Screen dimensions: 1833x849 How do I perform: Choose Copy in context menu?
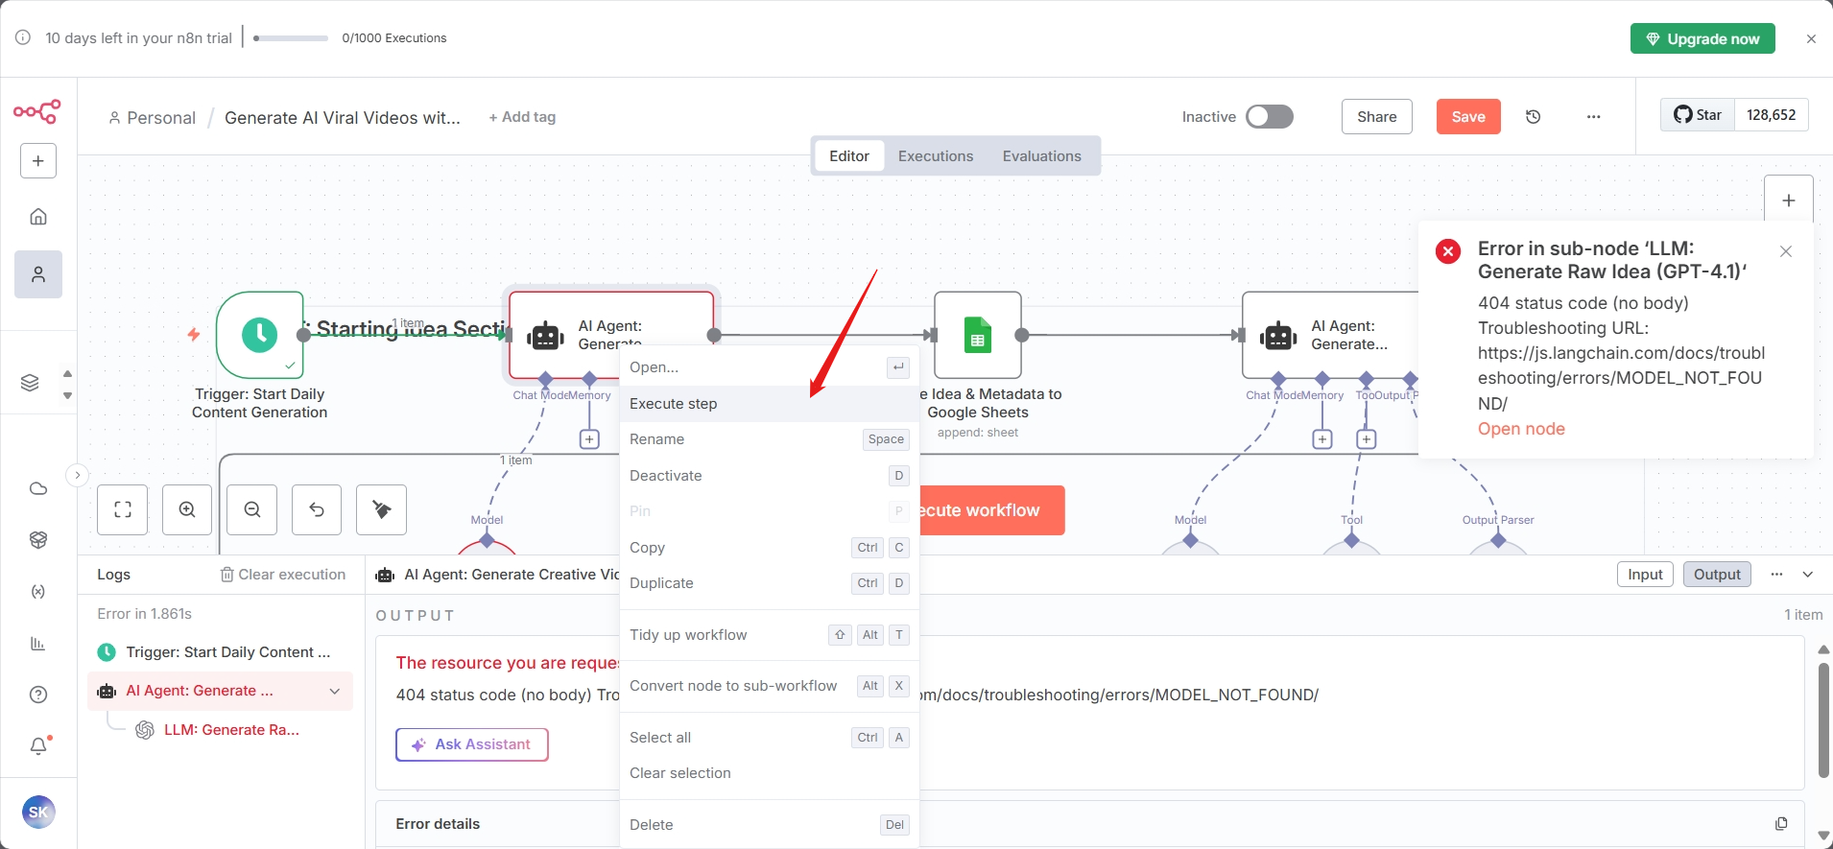770,548
